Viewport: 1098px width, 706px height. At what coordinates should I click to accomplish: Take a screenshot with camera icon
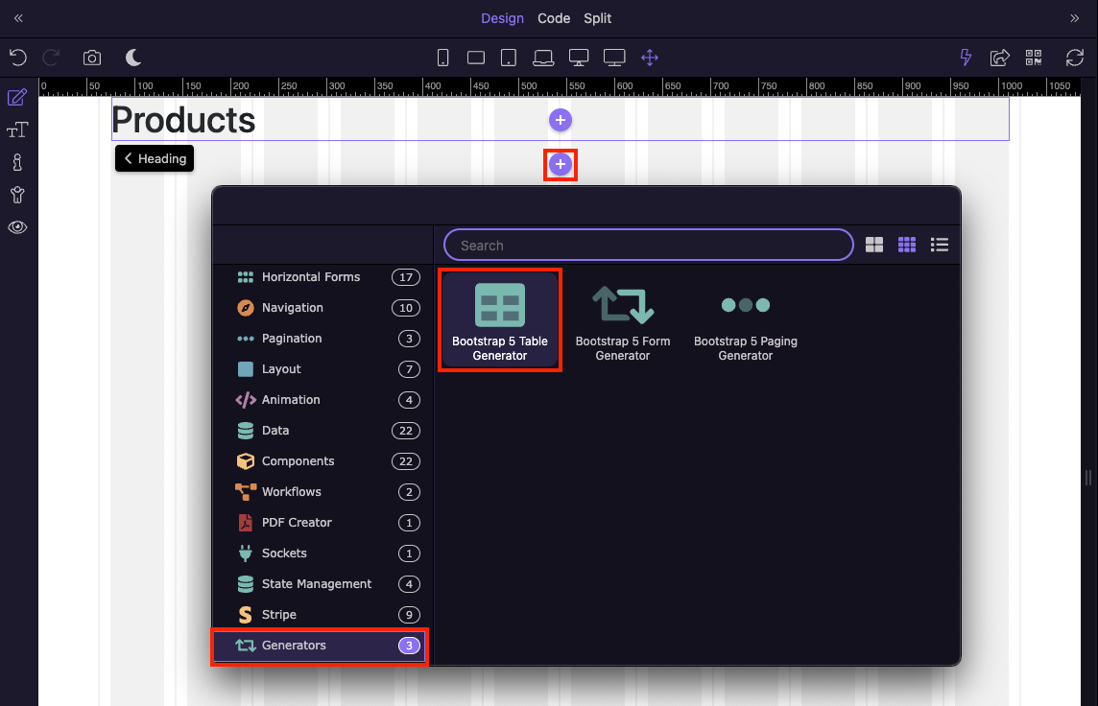92,58
